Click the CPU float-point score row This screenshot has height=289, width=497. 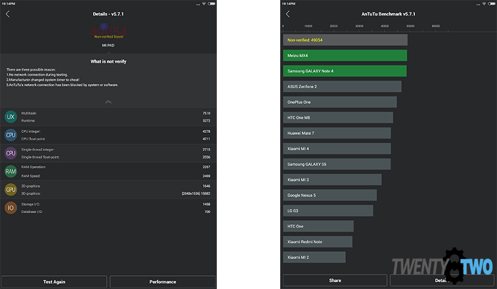(x=116, y=139)
